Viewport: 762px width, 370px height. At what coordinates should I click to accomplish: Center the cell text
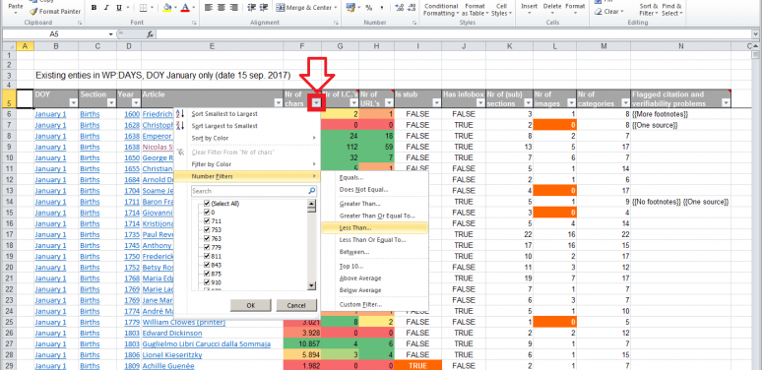pos(222,7)
